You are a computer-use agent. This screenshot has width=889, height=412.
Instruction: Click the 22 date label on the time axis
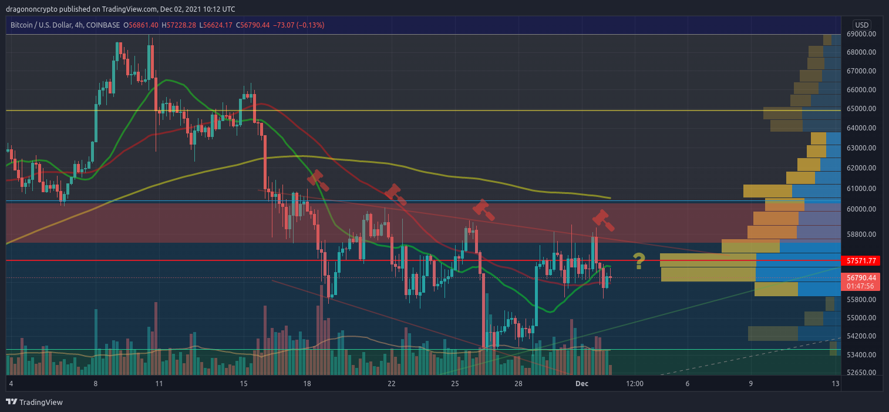coord(392,384)
